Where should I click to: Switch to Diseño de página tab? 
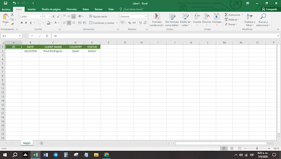51,10
